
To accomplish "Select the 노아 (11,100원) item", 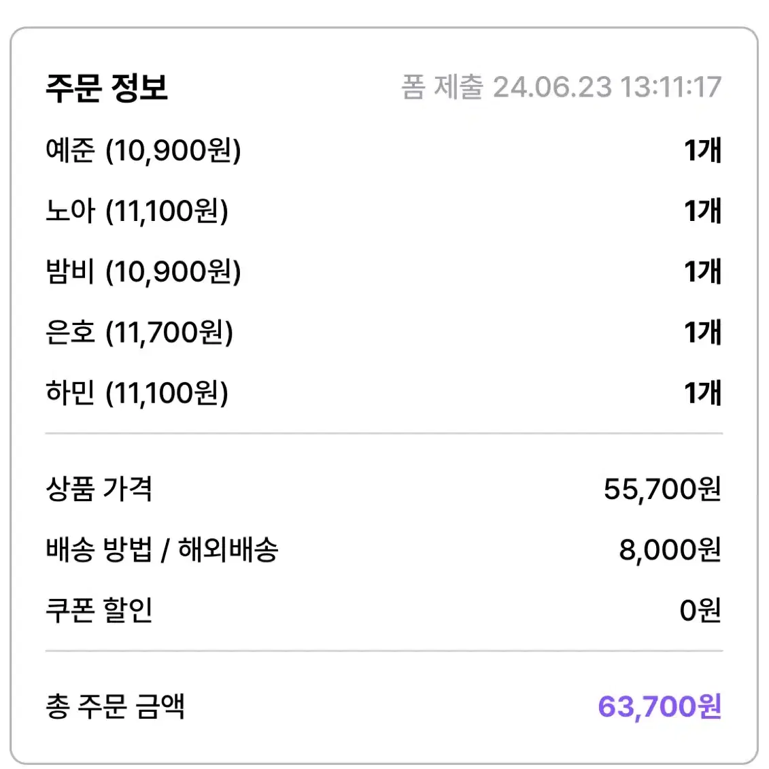I will pyautogui.click(x=137, y=211).
